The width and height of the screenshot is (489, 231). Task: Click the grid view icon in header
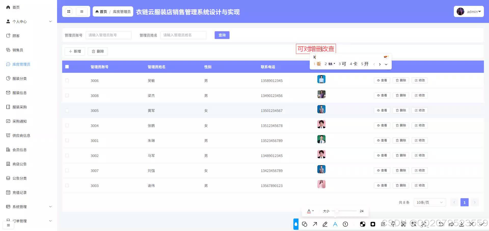coord(69,11)
